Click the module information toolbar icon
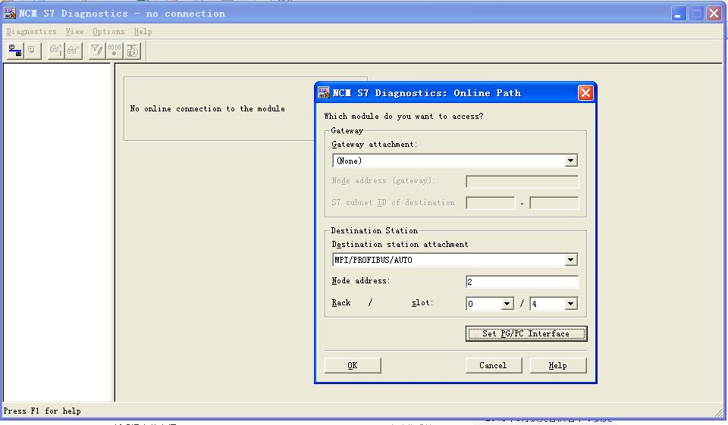The width and height of the screenshot is (728, 425). click(x=132, y=51)
